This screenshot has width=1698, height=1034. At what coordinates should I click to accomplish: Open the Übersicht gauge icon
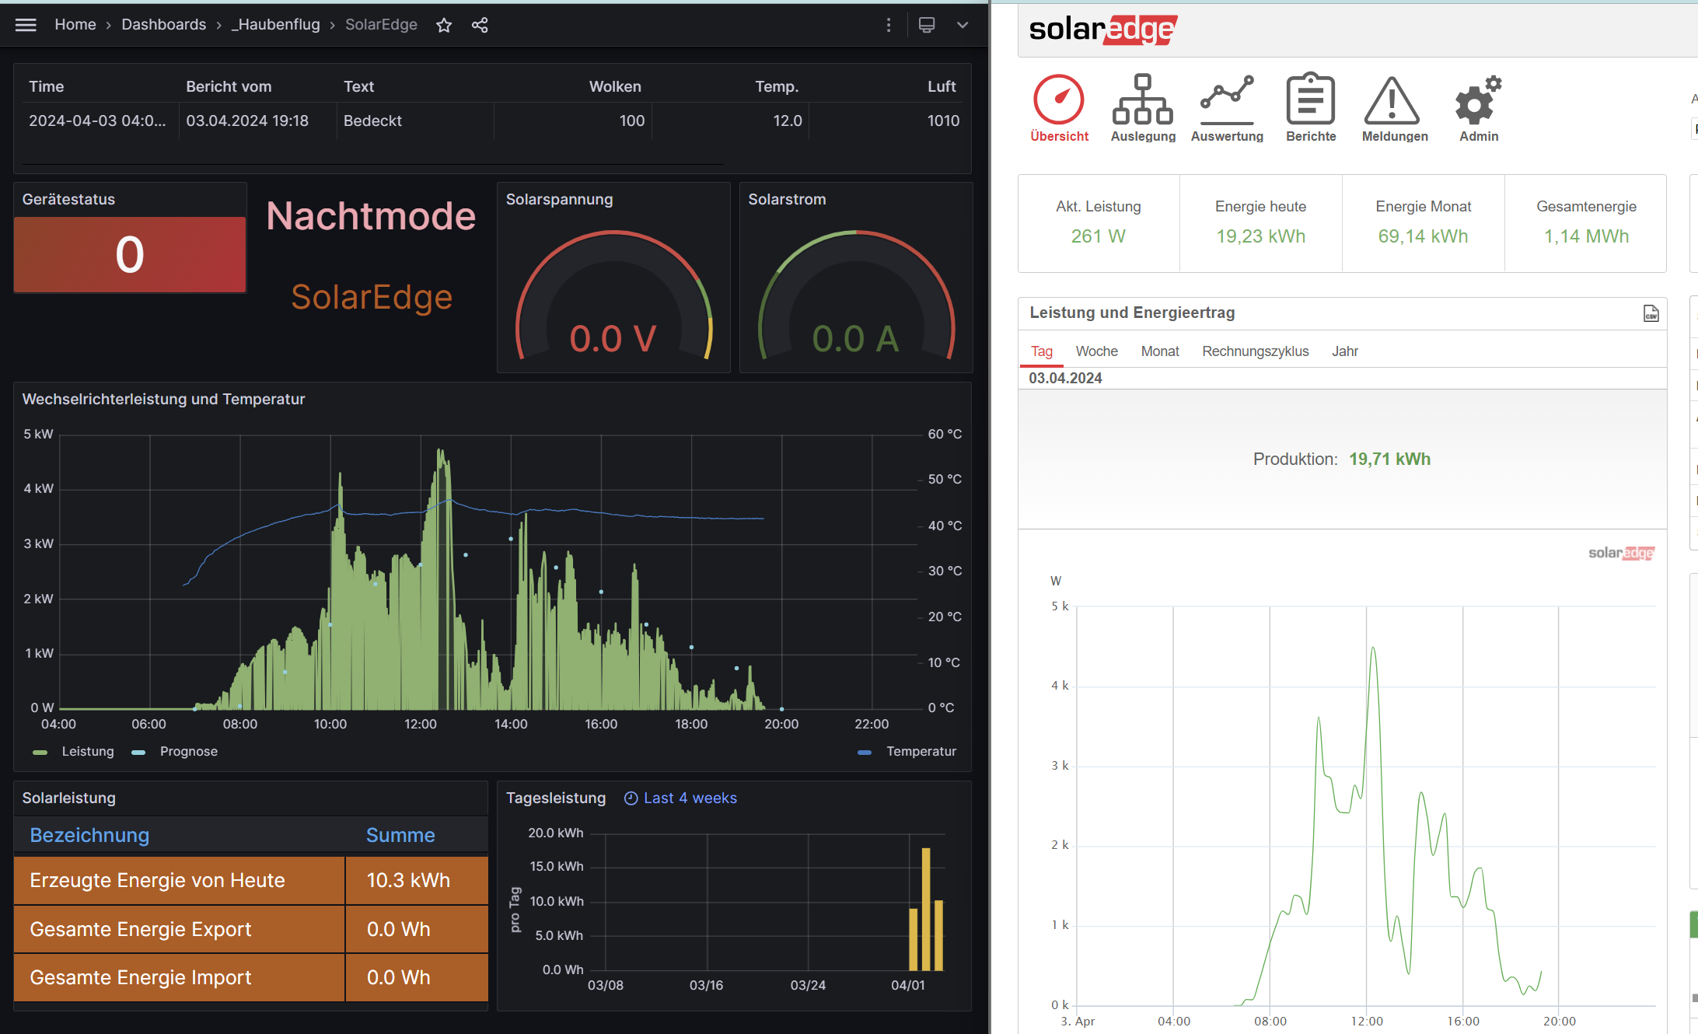click(x=1059, y=100)
